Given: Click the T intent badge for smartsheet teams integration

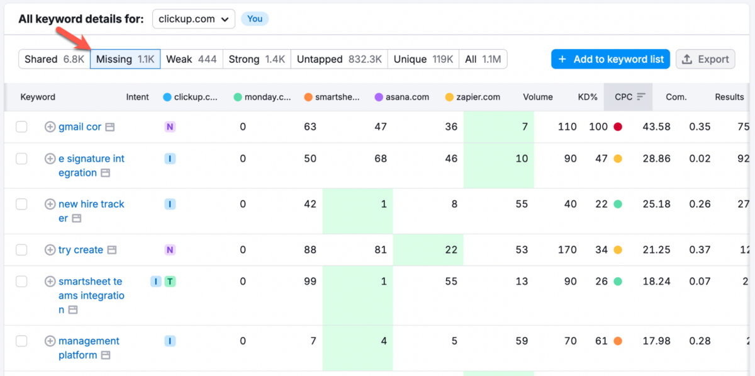Looking at the screenshot, I should click(170, 282).
